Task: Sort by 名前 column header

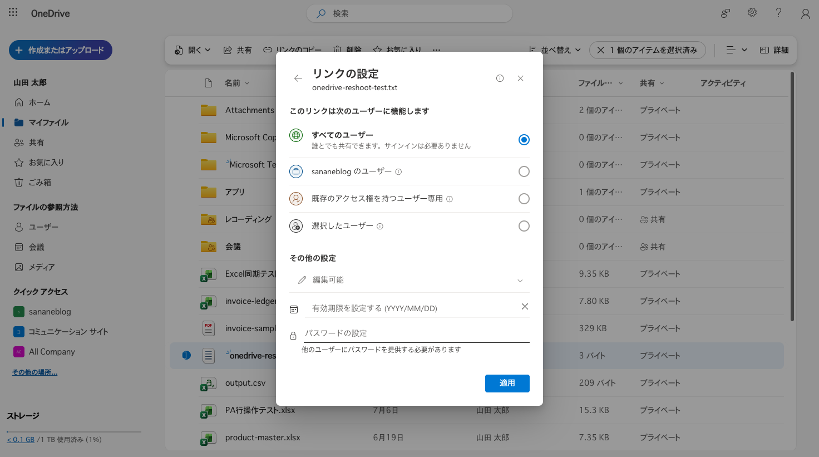Action: [x=237, y=83]
